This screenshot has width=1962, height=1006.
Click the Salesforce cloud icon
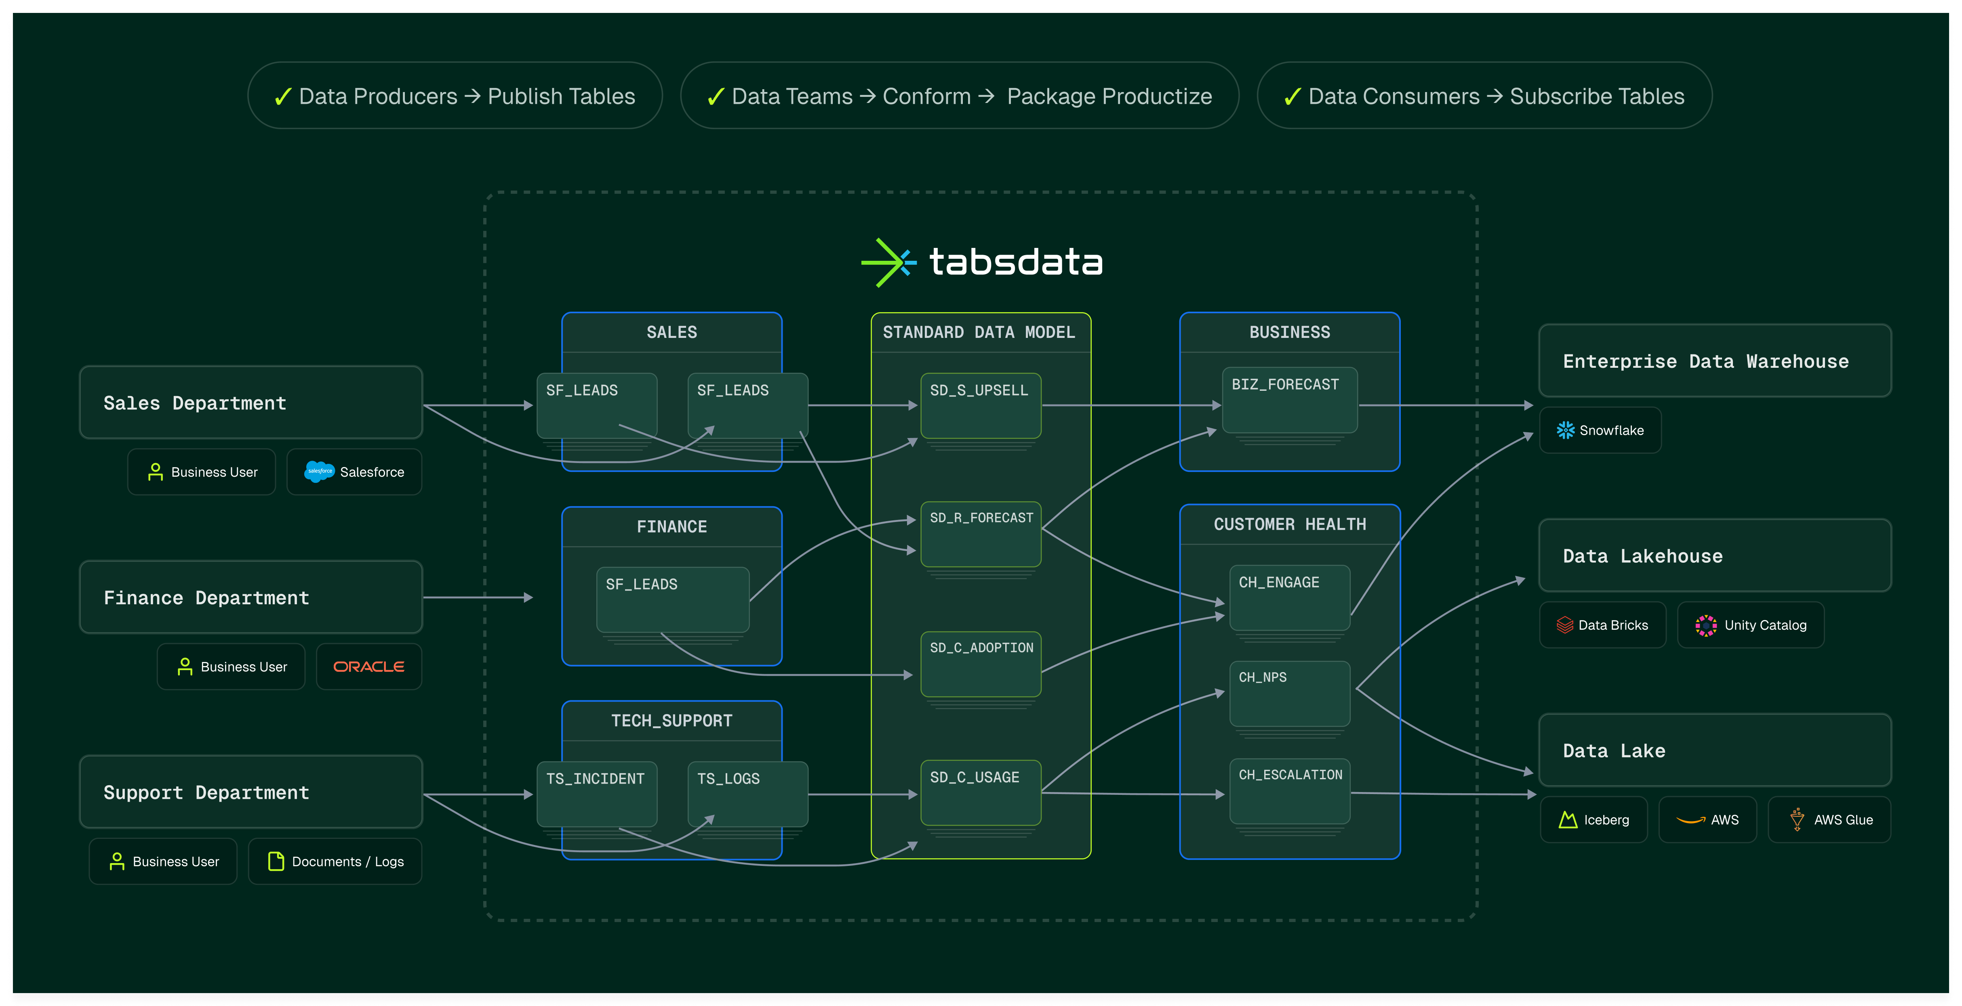click(319, 472)
